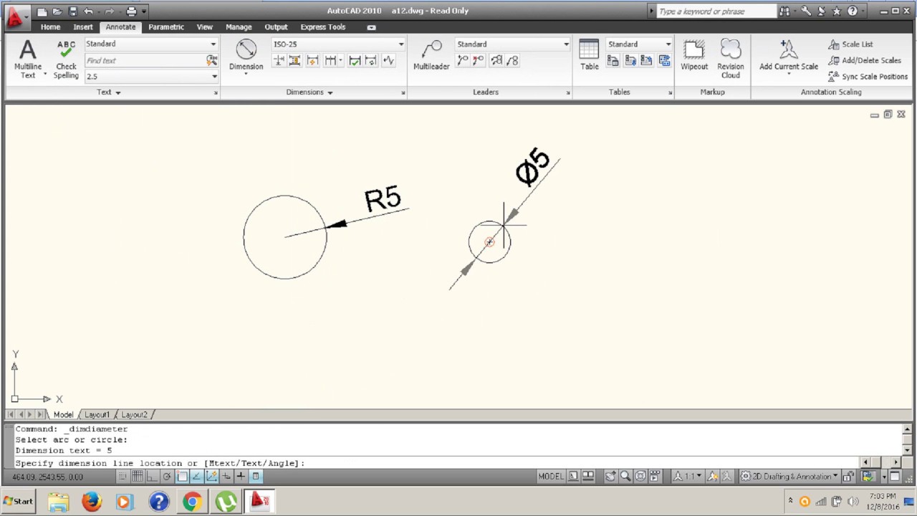Click the Zoom magnifier in status bar

[625, 477]
